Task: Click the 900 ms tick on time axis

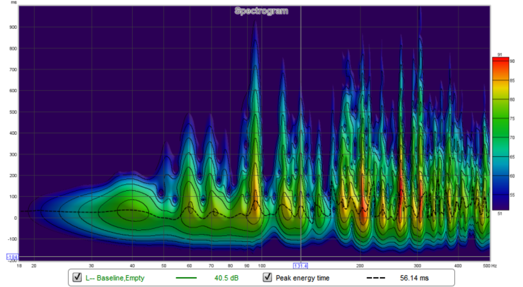Action: (13, 27)
